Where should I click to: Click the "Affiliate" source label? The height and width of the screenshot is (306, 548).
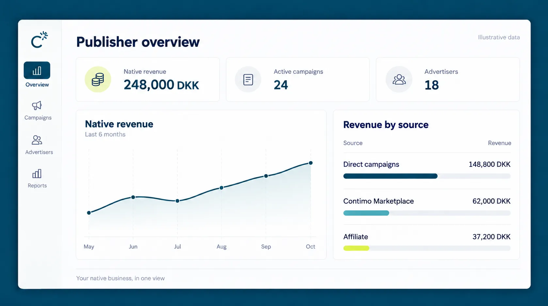point(356,237)
